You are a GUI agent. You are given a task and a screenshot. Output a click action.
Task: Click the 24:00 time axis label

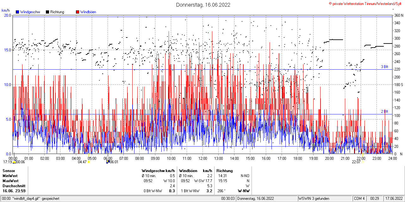393,158
